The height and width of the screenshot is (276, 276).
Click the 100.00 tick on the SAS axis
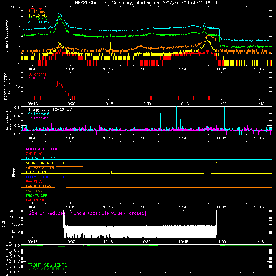coord(14,211)
